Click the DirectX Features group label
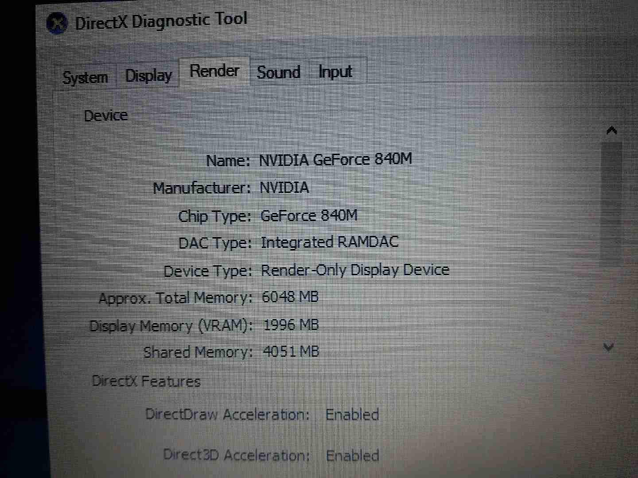 (146, 381)
